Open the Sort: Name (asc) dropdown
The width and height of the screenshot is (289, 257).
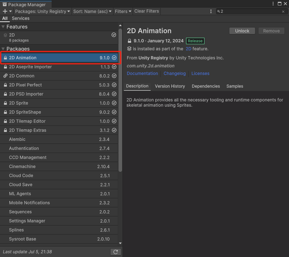tap(92, 11)
